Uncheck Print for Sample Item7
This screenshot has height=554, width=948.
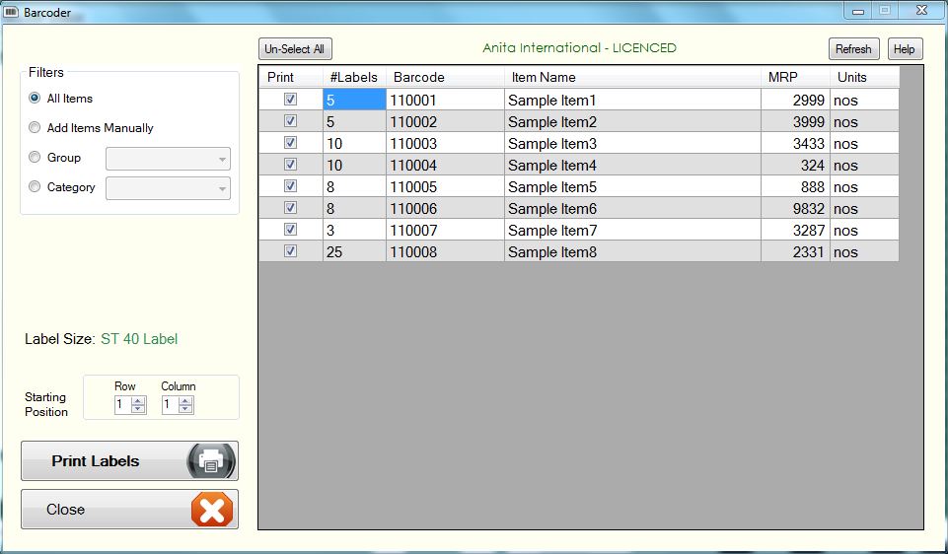point(290,230)
